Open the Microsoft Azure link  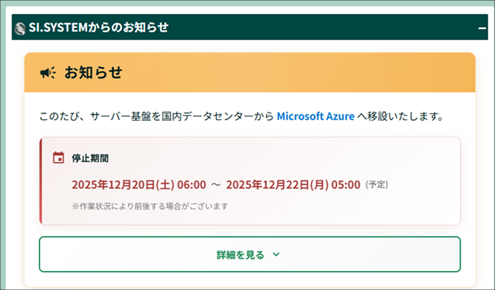tap(315, 116)
